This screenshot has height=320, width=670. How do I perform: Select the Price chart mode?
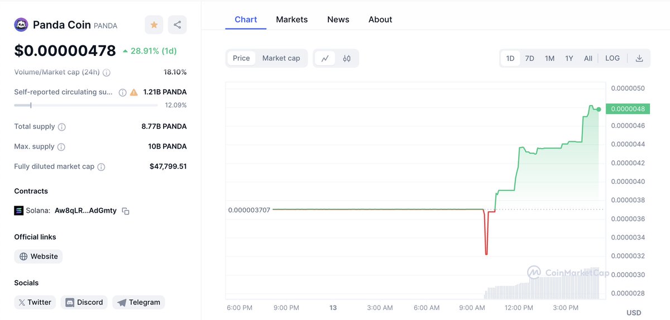click(241, 58)
